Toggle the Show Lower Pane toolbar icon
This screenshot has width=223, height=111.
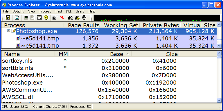(39, 18)
